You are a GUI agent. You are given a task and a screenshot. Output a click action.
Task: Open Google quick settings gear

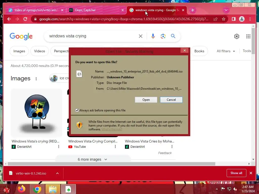coord(236,36)
